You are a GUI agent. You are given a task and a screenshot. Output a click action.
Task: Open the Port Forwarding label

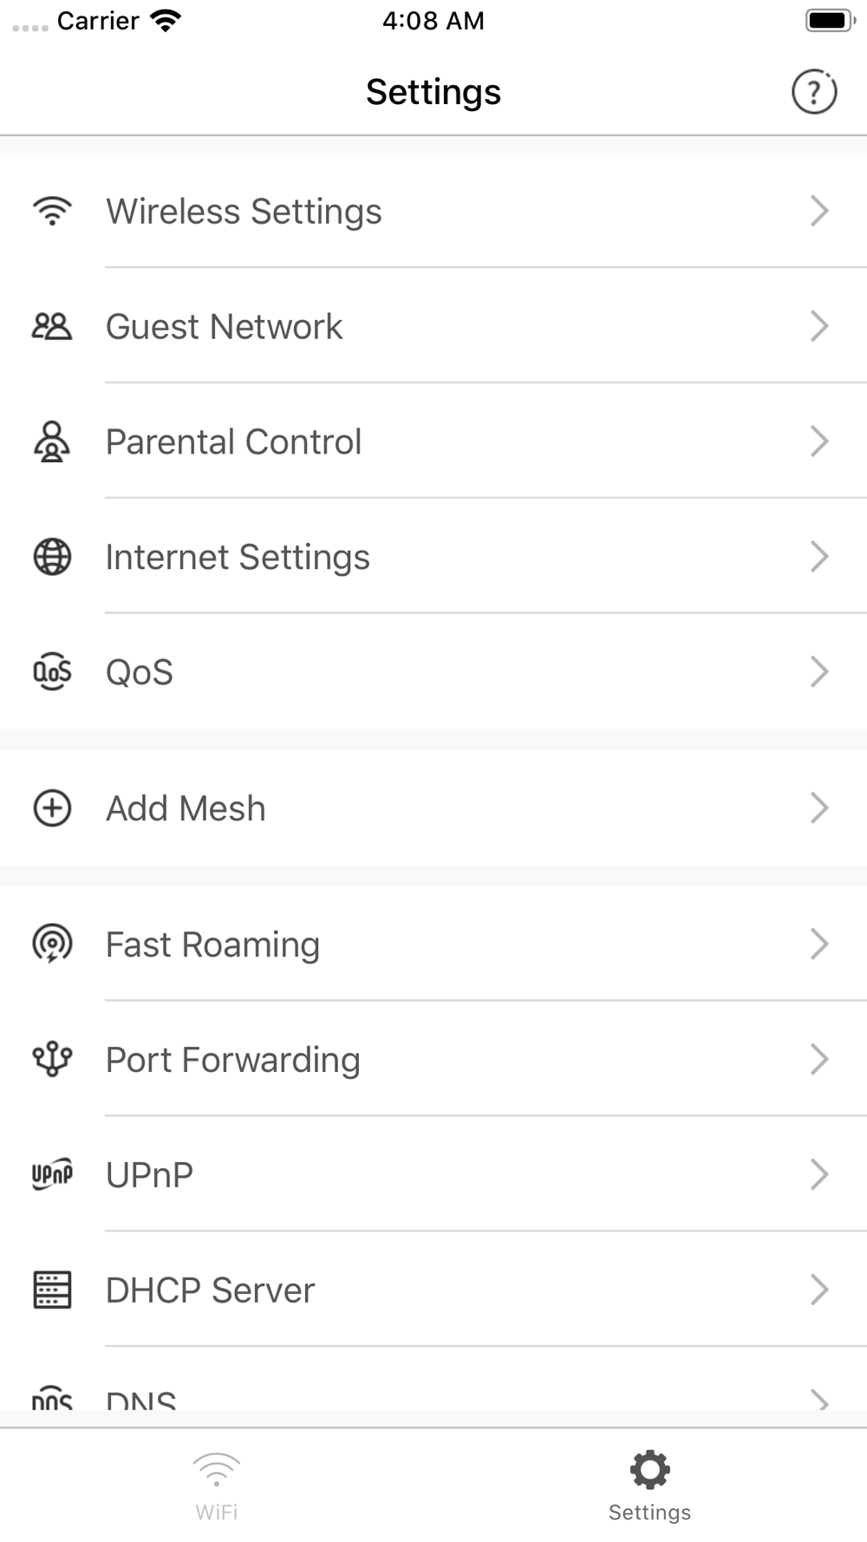click(233, 1060)
